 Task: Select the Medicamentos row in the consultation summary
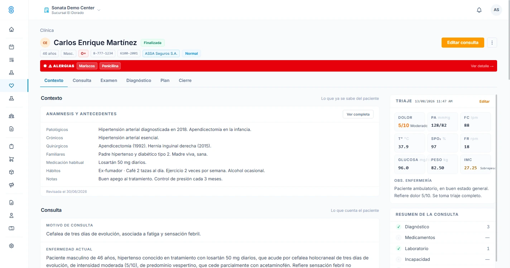tap(443, 238)
